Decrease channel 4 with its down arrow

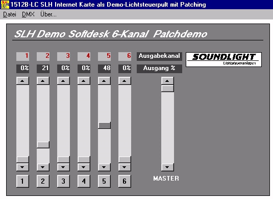(x=84, y=167)
